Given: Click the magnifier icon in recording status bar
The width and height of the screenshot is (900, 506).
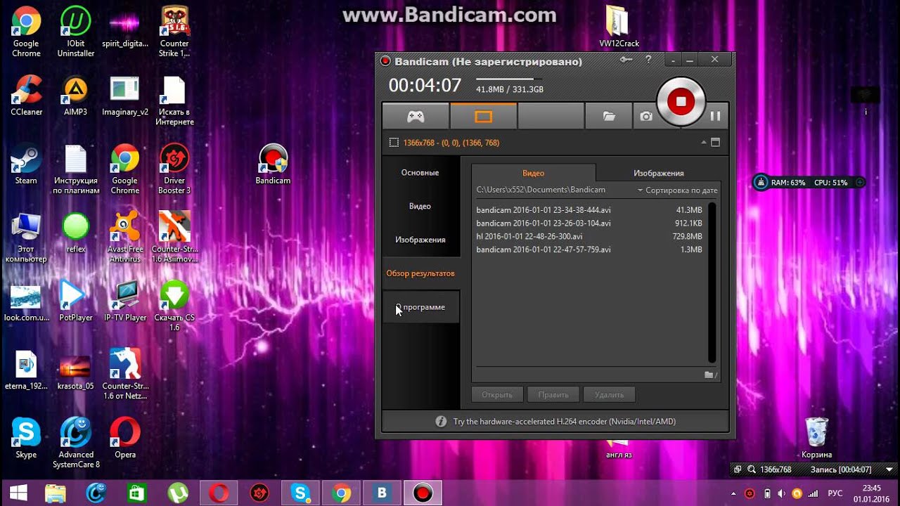Looking at the screenshot, I should click(x=752, y=469).
